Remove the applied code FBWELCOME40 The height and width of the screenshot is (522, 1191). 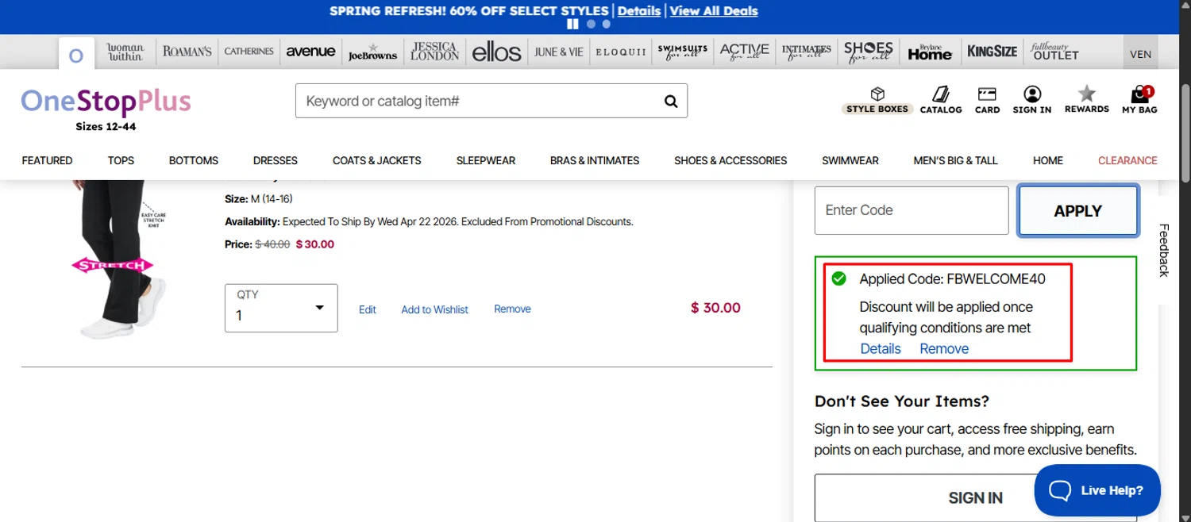944,349
